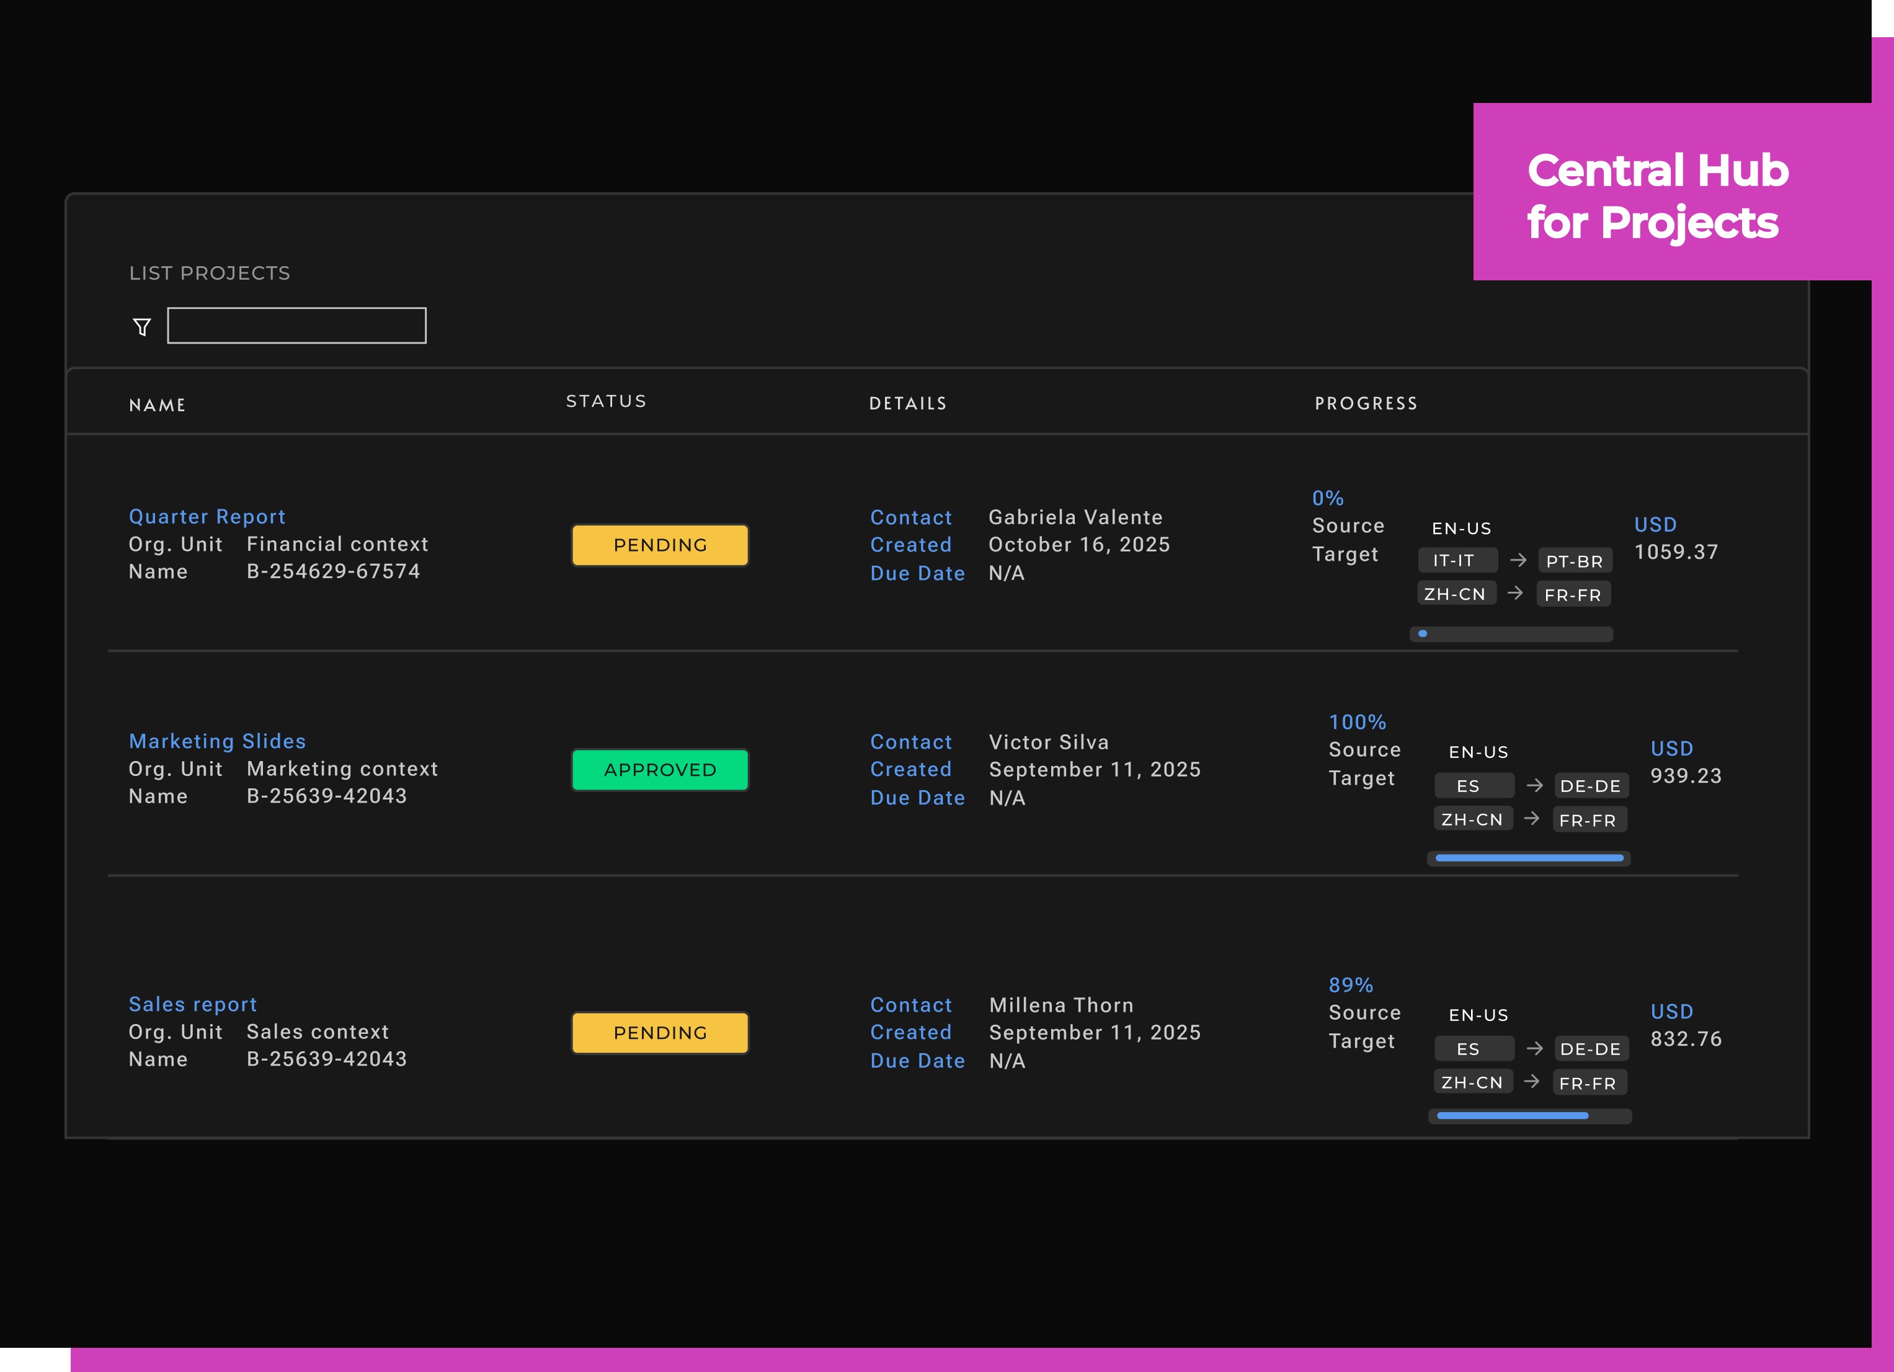Click arrow beside DE-DE in Marketing Slides
This screenshot has width=1894, height=1372.
[1534, 785]
